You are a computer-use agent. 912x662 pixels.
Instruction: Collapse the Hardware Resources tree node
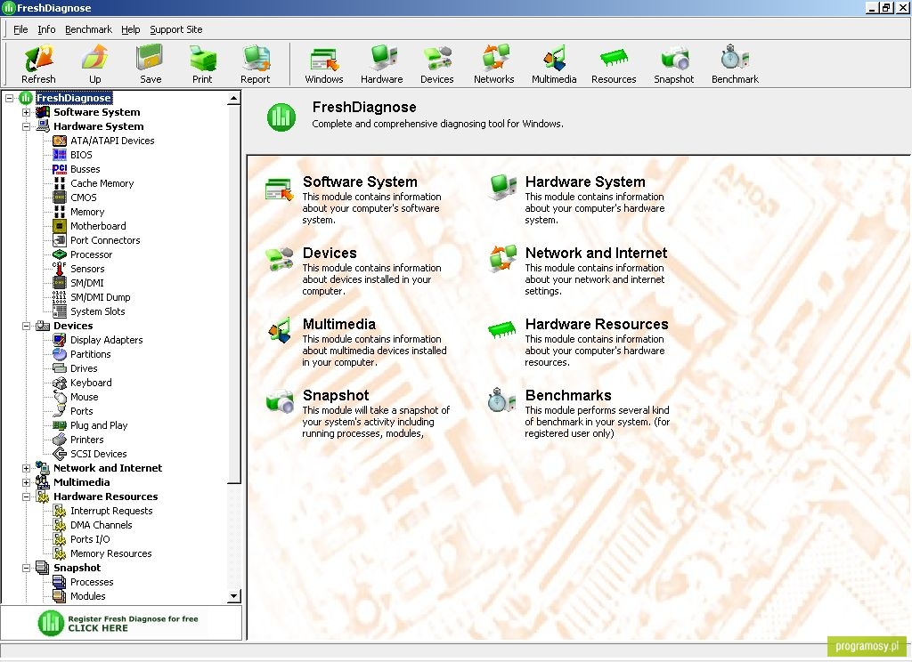click(x=26, y=496)
